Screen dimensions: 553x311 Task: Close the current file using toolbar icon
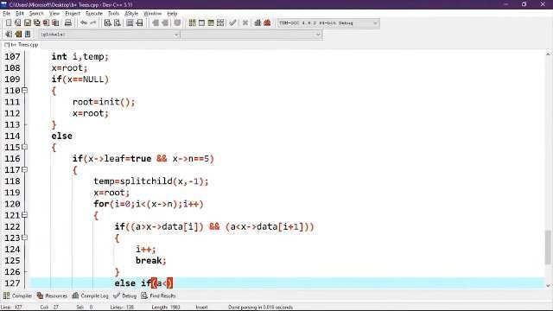pos(46,23)
